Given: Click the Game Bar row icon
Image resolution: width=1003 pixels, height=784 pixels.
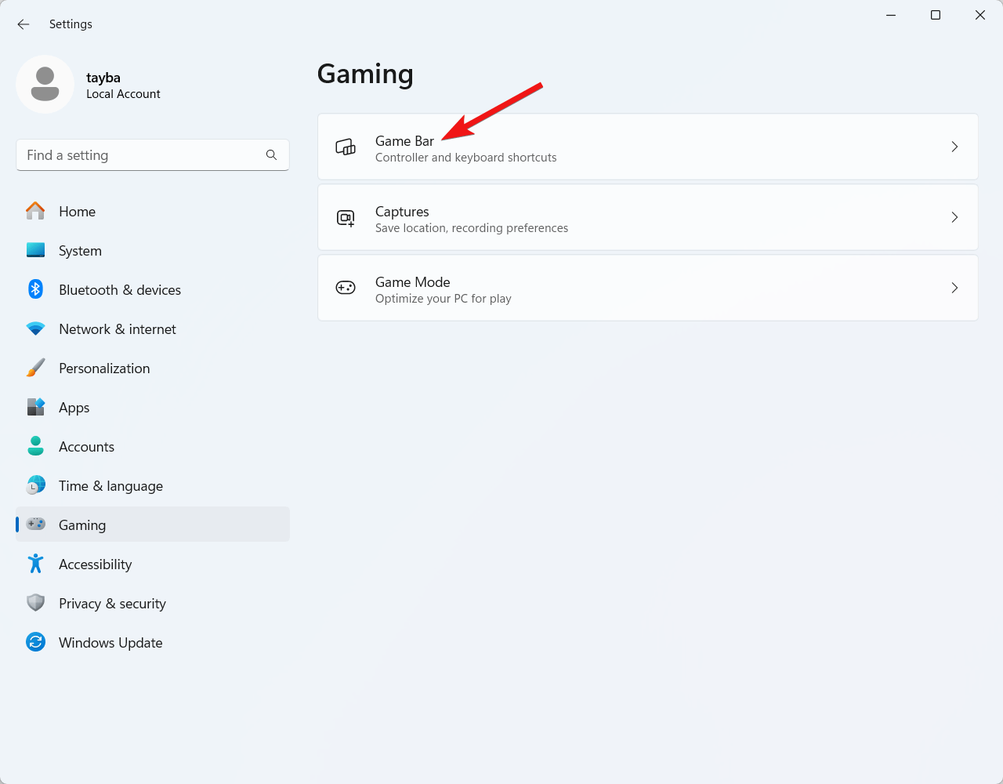Looking at the screenshot, I should (x=346, y=147).
